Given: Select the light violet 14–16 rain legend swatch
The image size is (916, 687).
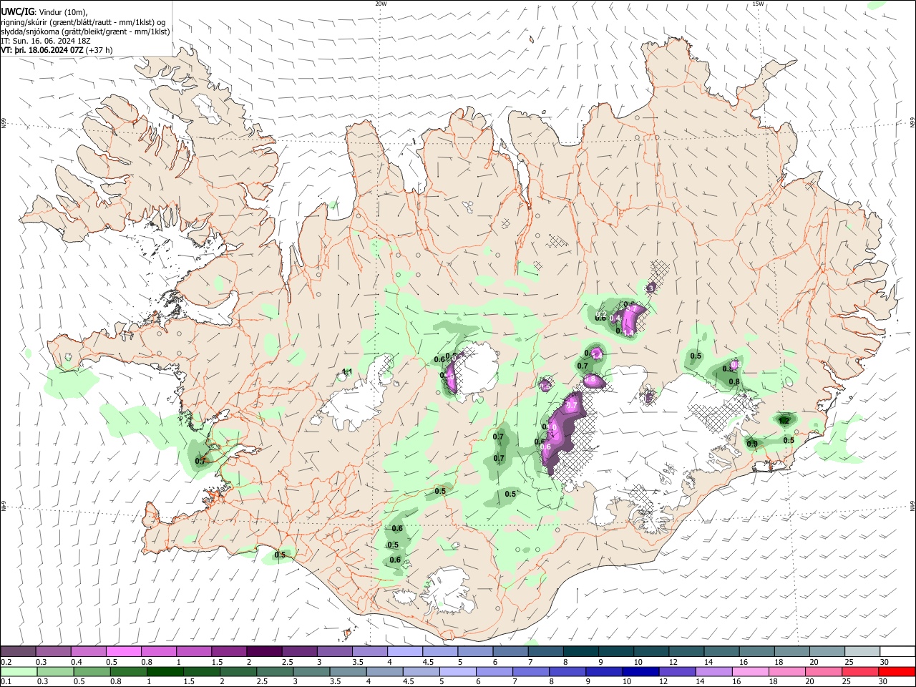Looking at the screenshot, I should (713, 672).
